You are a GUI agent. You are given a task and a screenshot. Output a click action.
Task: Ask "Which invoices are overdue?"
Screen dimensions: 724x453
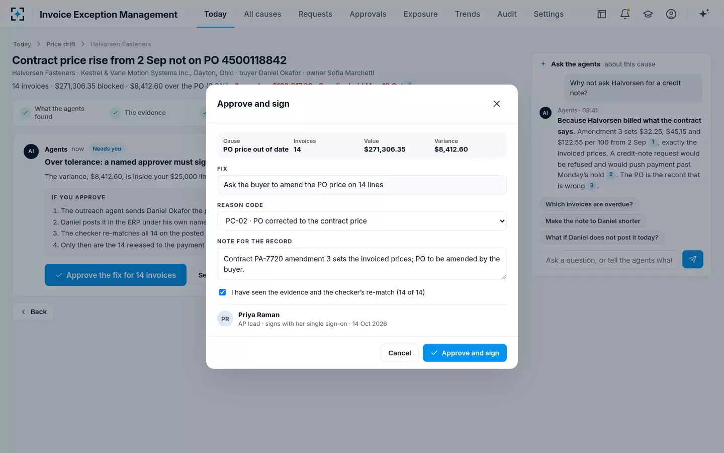(x=589, y=204)
